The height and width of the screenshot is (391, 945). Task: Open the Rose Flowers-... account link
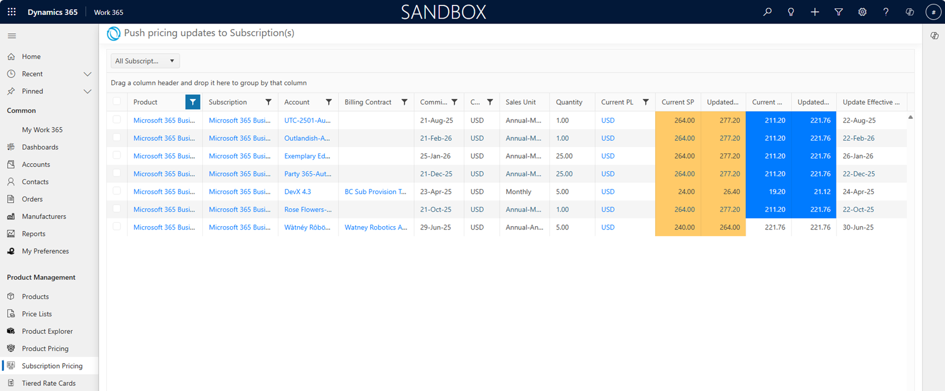click(308, 210)
